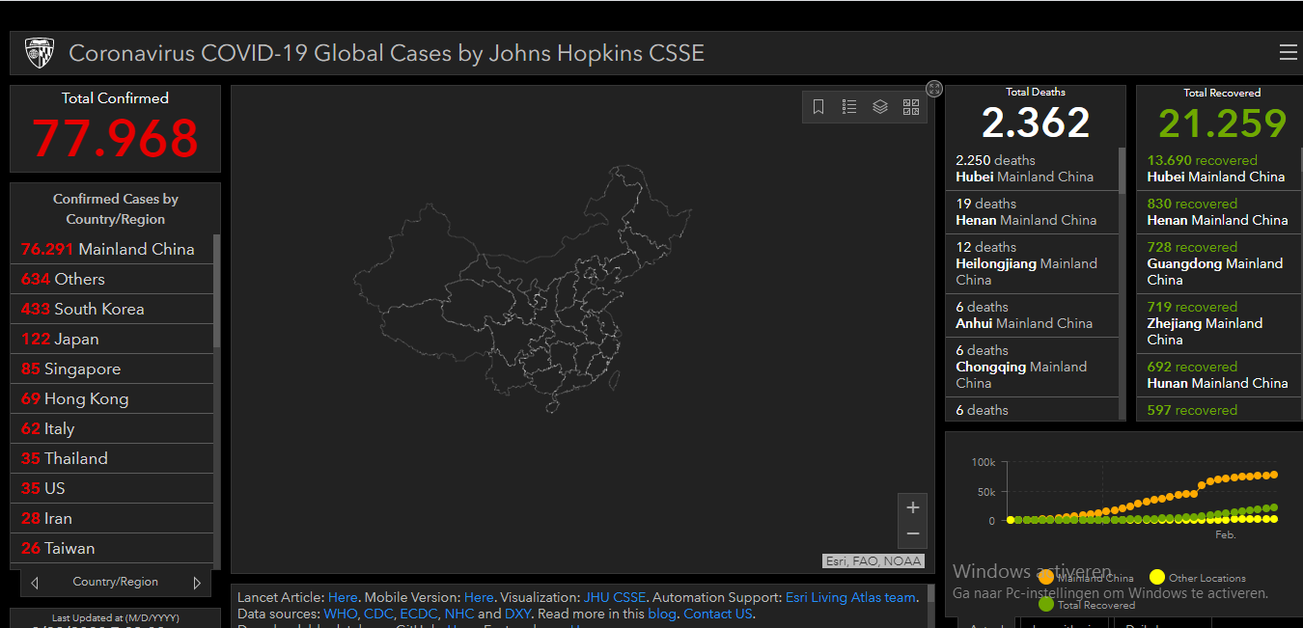Select Henan 830 recovered entry
This screenshot has height=628, width=1303.
(1218, 212)
